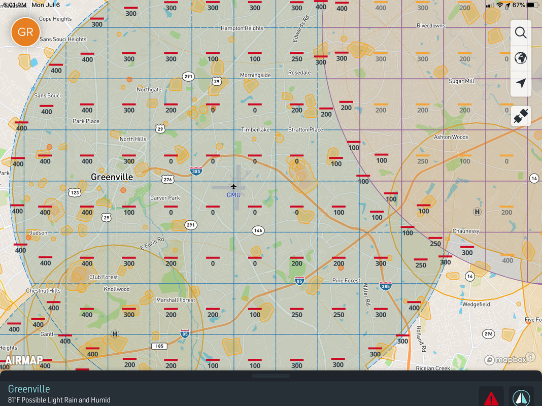Select the GMU airport plane icon
The image size is (542, 406).
[x=233, y=187]
